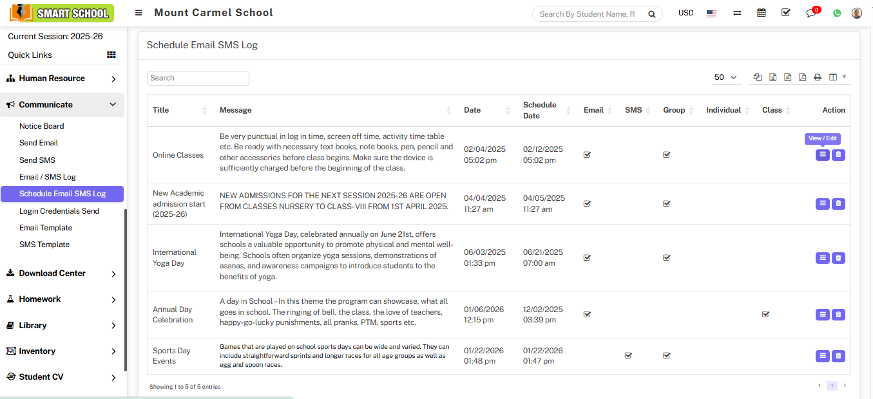This screenshot has height=399, width=873.
Task: Toggle the hamburger sidebar menu icon
Action: pos(139,13)
